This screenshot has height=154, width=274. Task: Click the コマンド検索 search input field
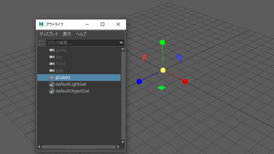(83, 43)
